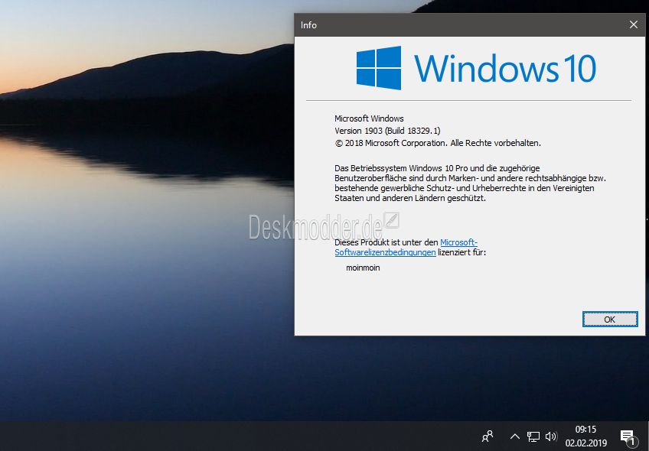Click the Windows logo in dialog
Viewport: 649px width, 451px height.
(x=378, y=68)
